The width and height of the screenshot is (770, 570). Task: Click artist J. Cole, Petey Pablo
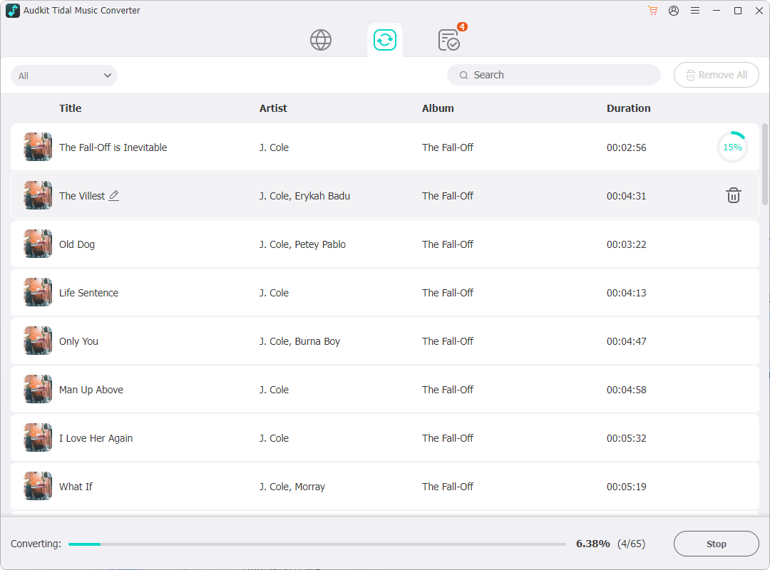[x=302, y=244]
